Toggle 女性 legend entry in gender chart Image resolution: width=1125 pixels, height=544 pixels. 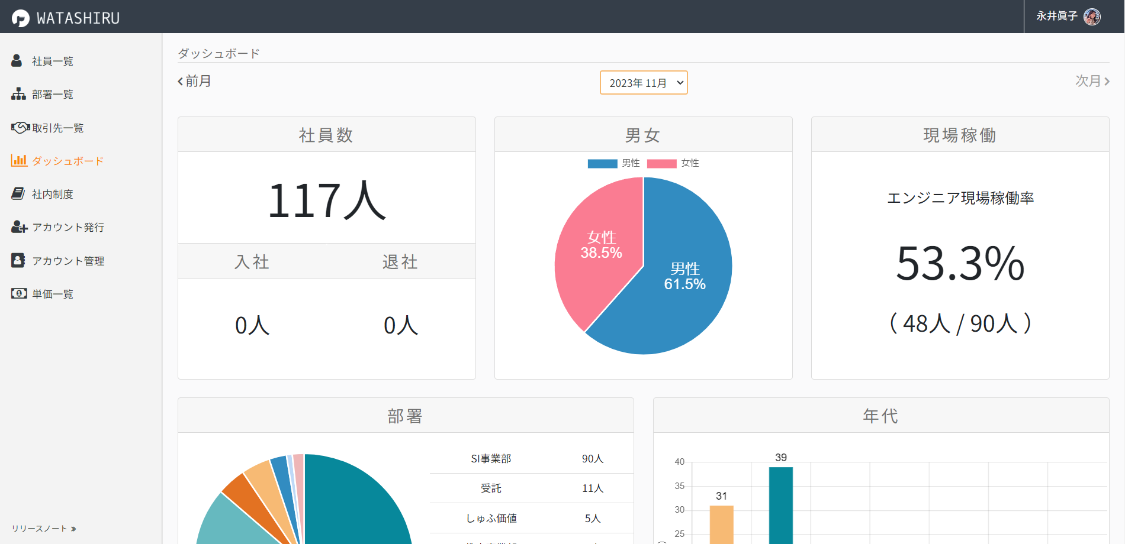coord(673,163)
